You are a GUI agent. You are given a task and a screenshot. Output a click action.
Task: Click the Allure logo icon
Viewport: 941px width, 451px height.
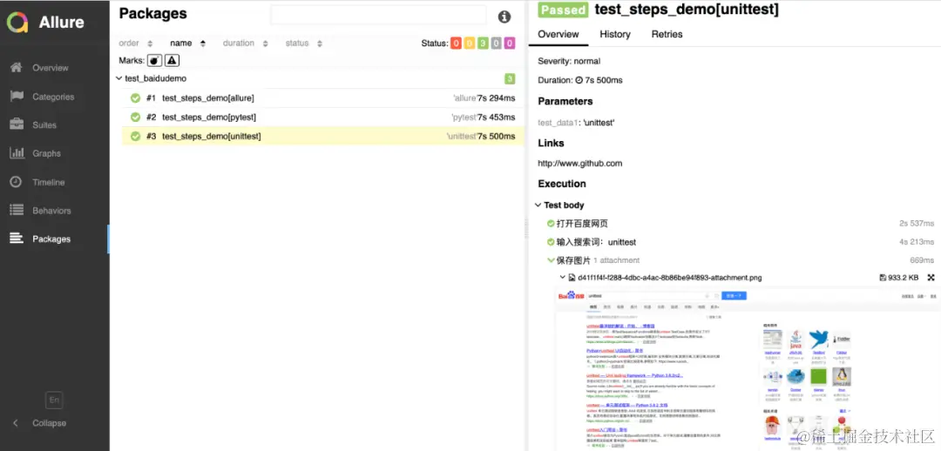[x=17, y=22]
